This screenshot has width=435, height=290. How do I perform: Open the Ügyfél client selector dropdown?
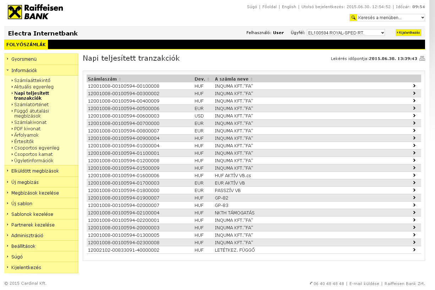(346, 33)
